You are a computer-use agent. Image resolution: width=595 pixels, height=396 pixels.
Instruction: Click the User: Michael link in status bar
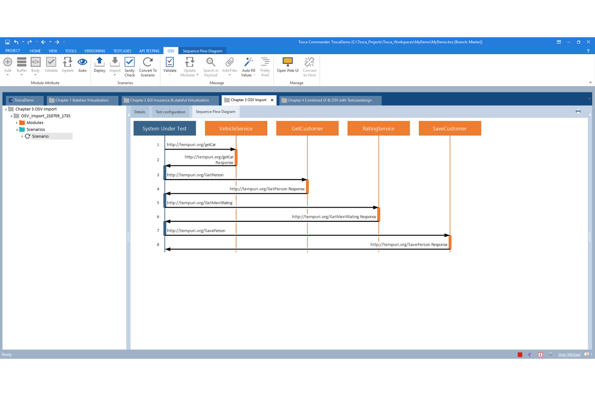pyautogui.click(x=569, y=354)
